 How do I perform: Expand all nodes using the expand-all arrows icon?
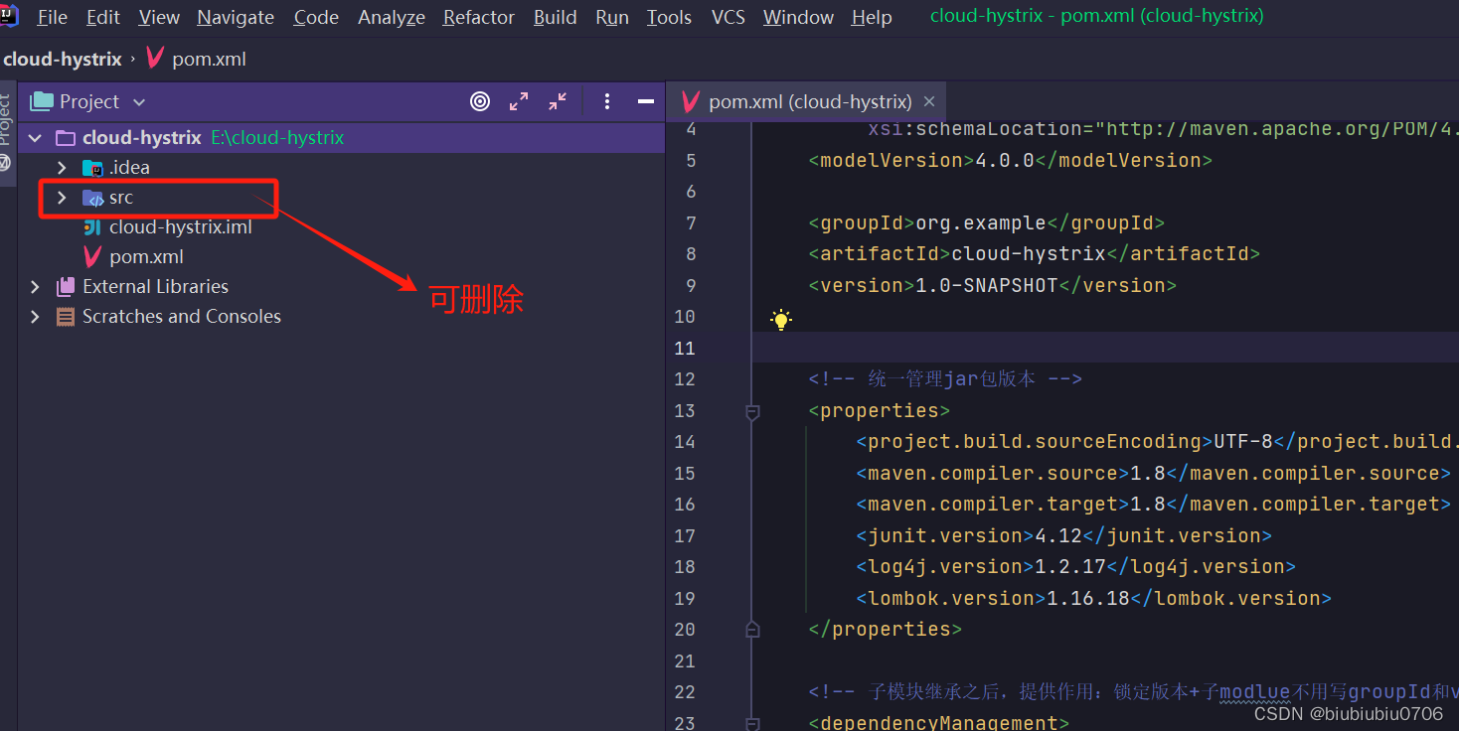(x=519, y=100)
